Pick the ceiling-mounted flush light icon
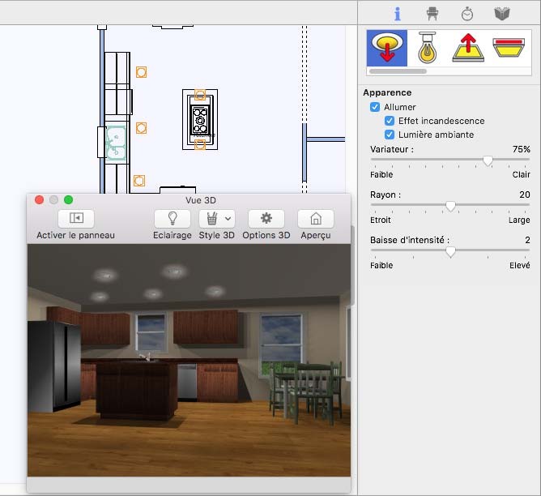The height and width of the screenshot is (496, 541). pyautogui.click(x=510, y=48)
